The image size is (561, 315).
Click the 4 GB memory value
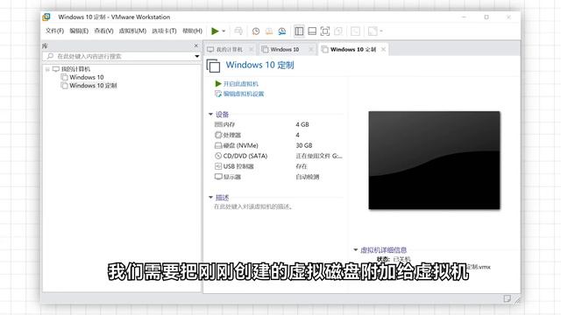(x=302, y=124)
